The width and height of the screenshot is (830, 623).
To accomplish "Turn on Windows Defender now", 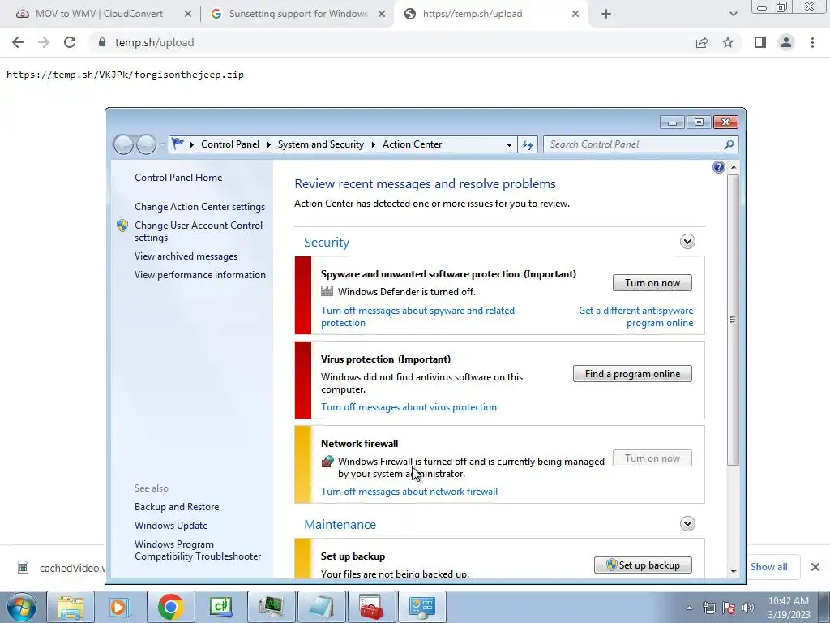I will 652,283.
